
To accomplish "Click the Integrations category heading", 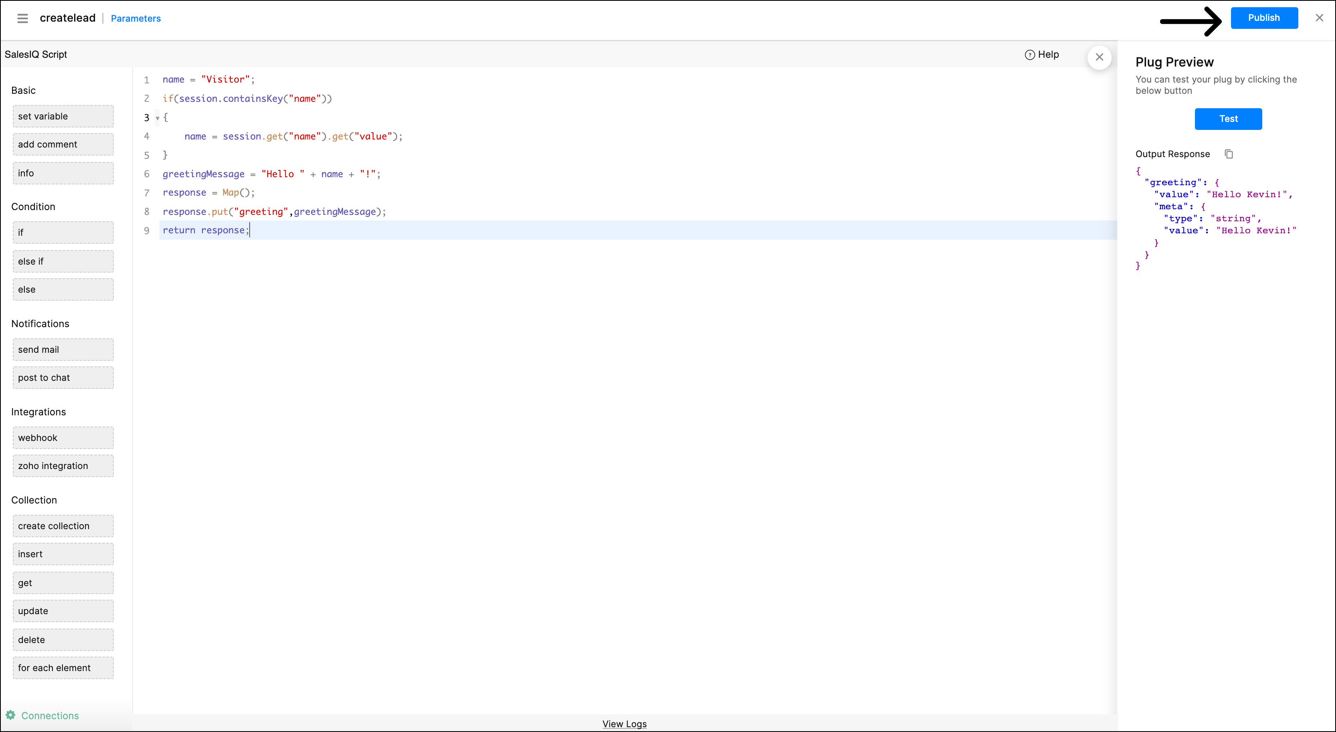I will pyautogui.click(x=38, y=412).
